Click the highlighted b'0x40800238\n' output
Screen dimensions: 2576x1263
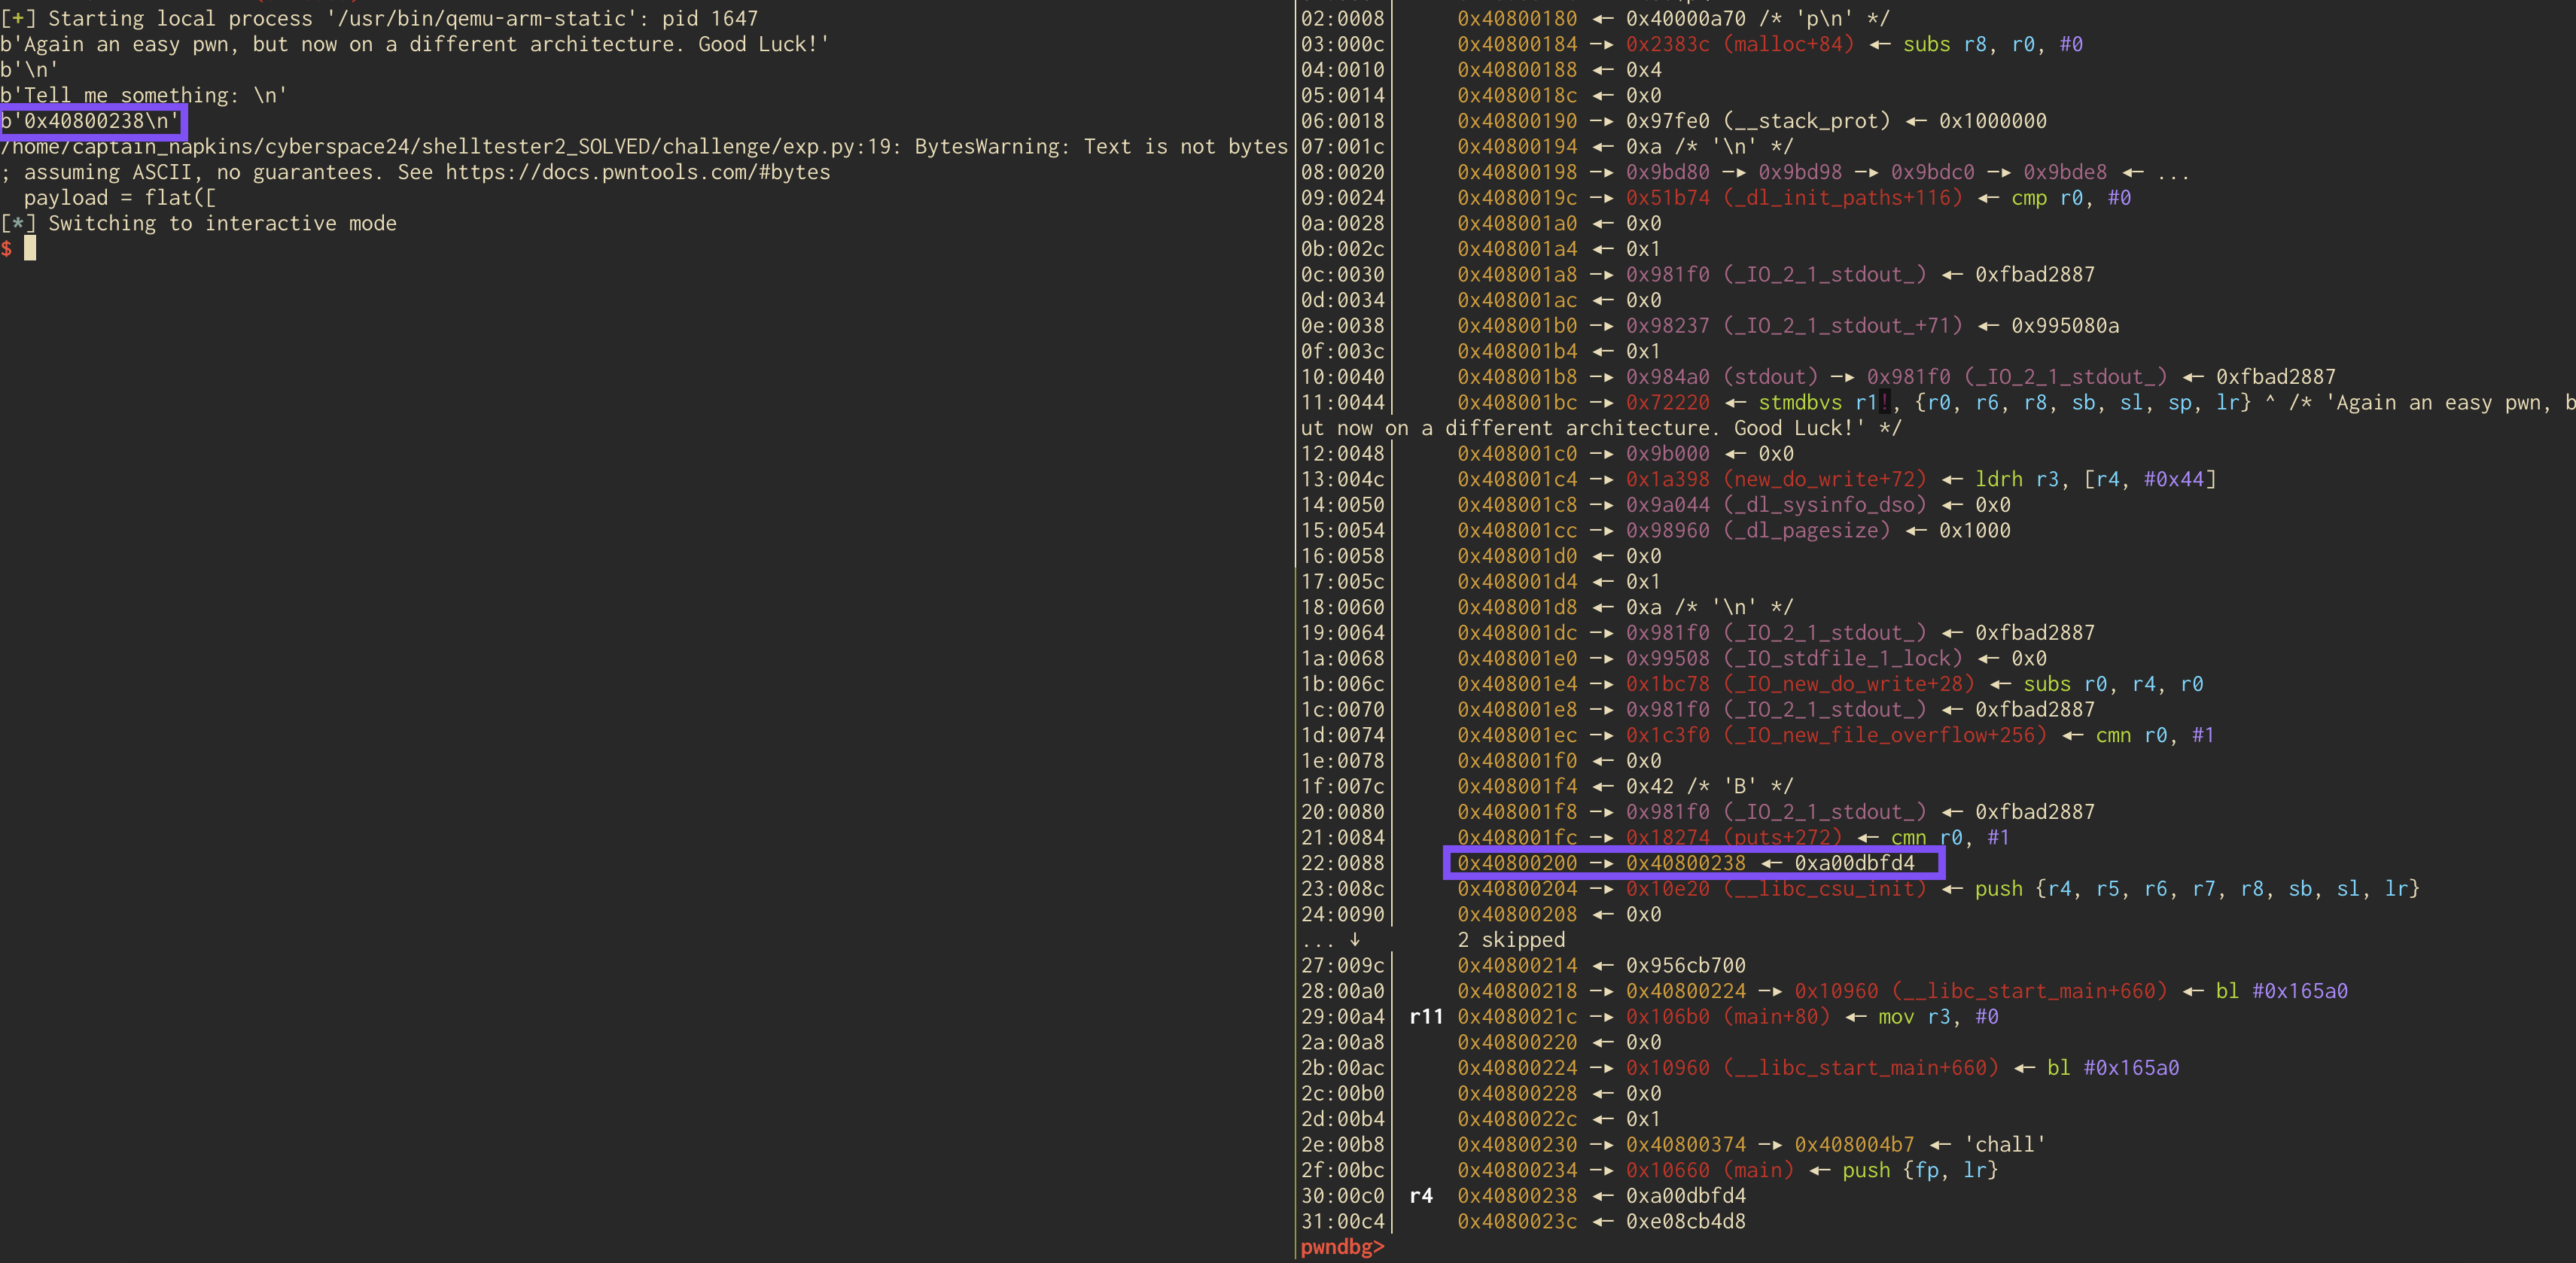tap(91, 121)
